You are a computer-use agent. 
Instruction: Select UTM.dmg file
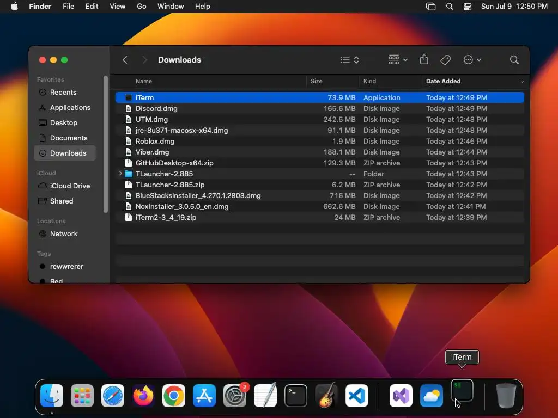pos(319,119)
